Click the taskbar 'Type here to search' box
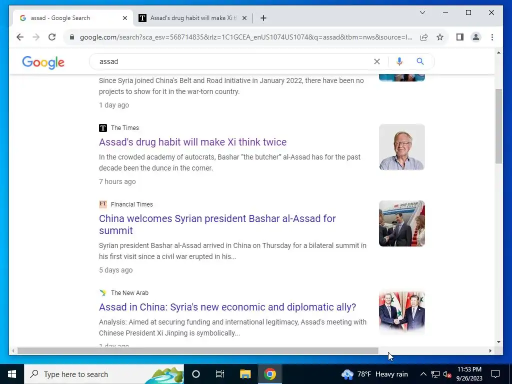The height and width of the screenshot is (384, 512). coord(104,374)
